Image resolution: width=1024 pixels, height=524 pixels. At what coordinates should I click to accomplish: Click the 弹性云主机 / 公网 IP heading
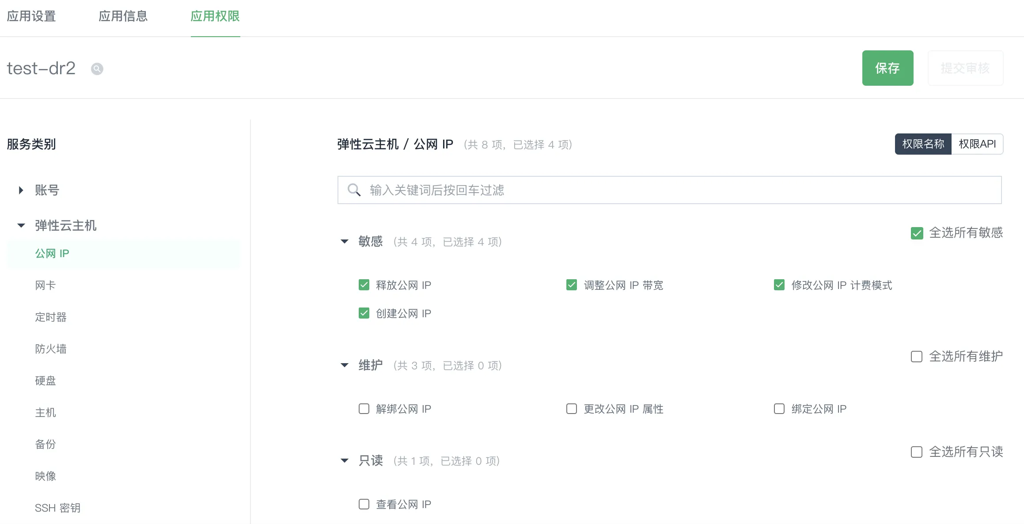[x=395, y=144]
